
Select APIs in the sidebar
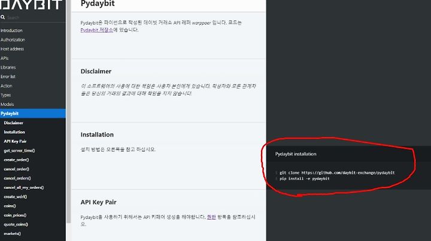click(x=4, y=58)
